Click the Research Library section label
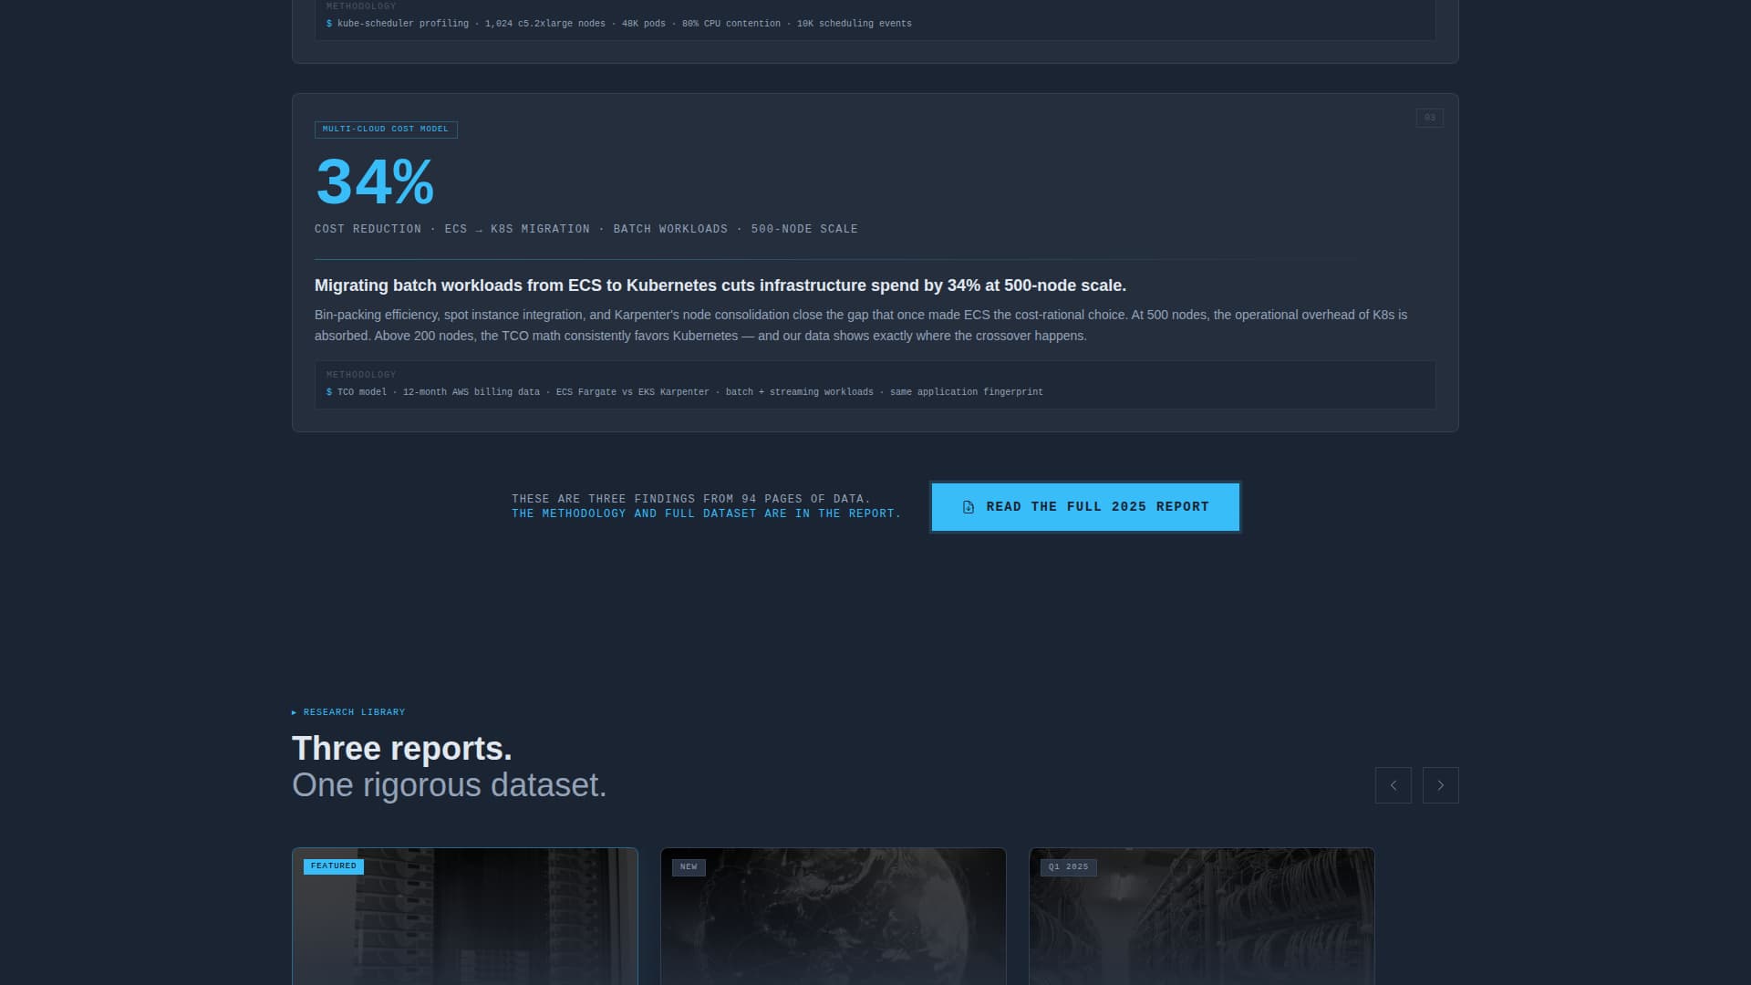1751x985 pixels. pyautogui.click(x=348, y=712)
